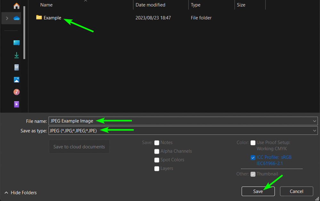Go to the Downloads folder in sidebar
Screen dimensions: 320x201
17,55
